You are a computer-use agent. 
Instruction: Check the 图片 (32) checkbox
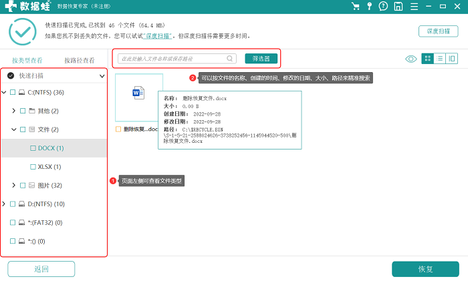[x=23, y=185]
